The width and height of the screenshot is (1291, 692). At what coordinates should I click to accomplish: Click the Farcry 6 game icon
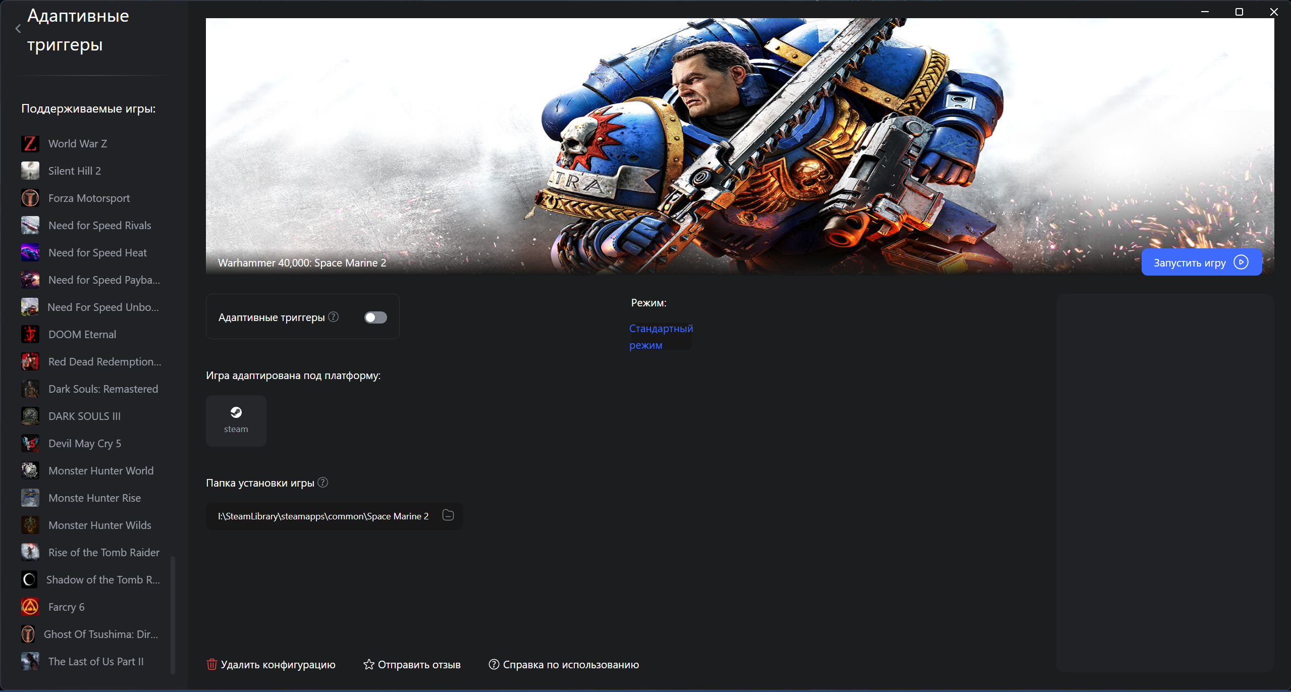pos(30,607)
